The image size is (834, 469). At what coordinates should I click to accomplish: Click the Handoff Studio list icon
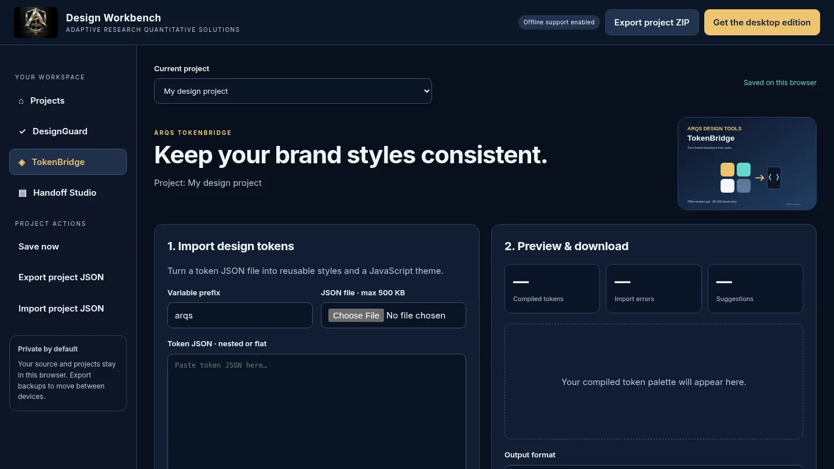point(23,193)
